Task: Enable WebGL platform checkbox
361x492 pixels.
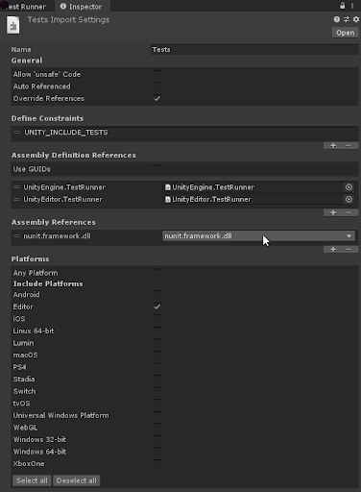Action: click(x=157, y=428)
